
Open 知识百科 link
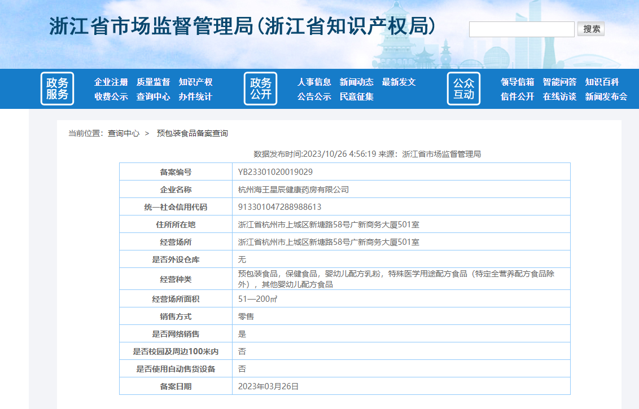click(x=602, y=82)
